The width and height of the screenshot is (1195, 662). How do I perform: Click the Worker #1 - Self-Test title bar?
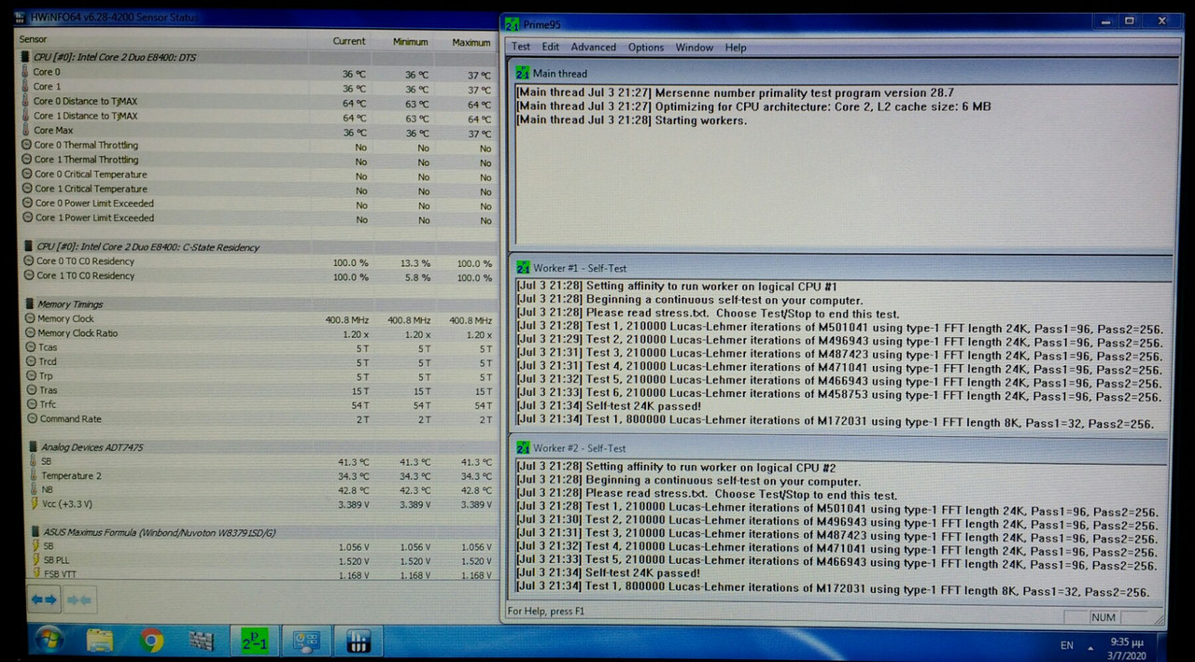(x=840, y=268)
